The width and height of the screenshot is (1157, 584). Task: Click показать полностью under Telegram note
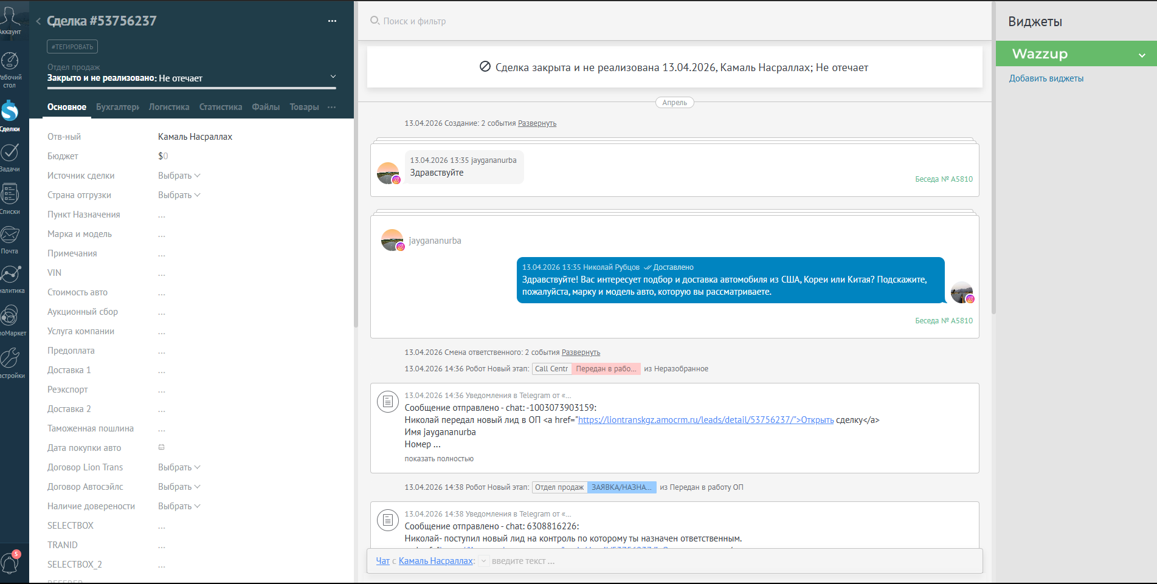(439, 459)
